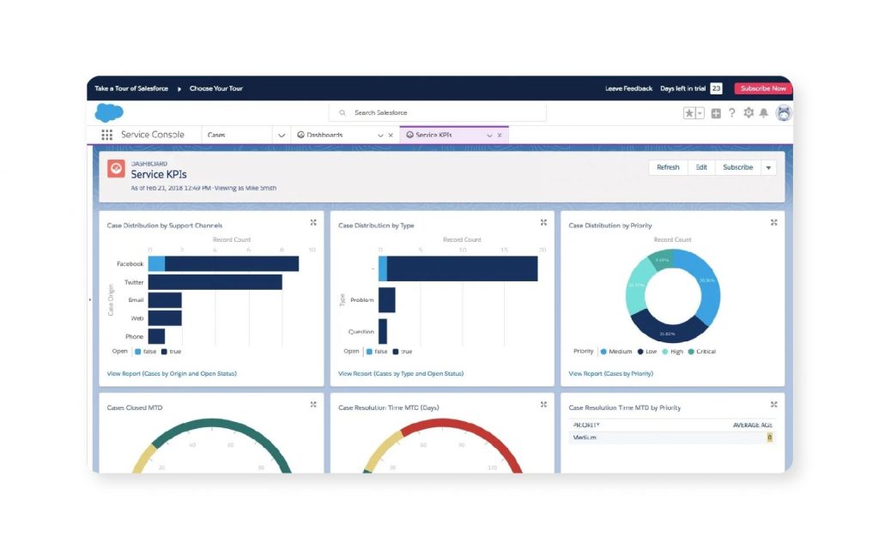Open the help question mark icon
879x549 pixels.
point(731,112)
